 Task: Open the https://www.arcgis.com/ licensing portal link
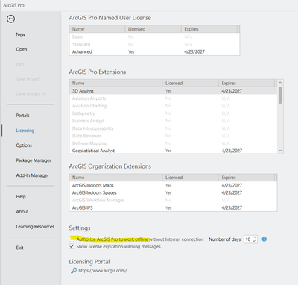coord(103,271)
